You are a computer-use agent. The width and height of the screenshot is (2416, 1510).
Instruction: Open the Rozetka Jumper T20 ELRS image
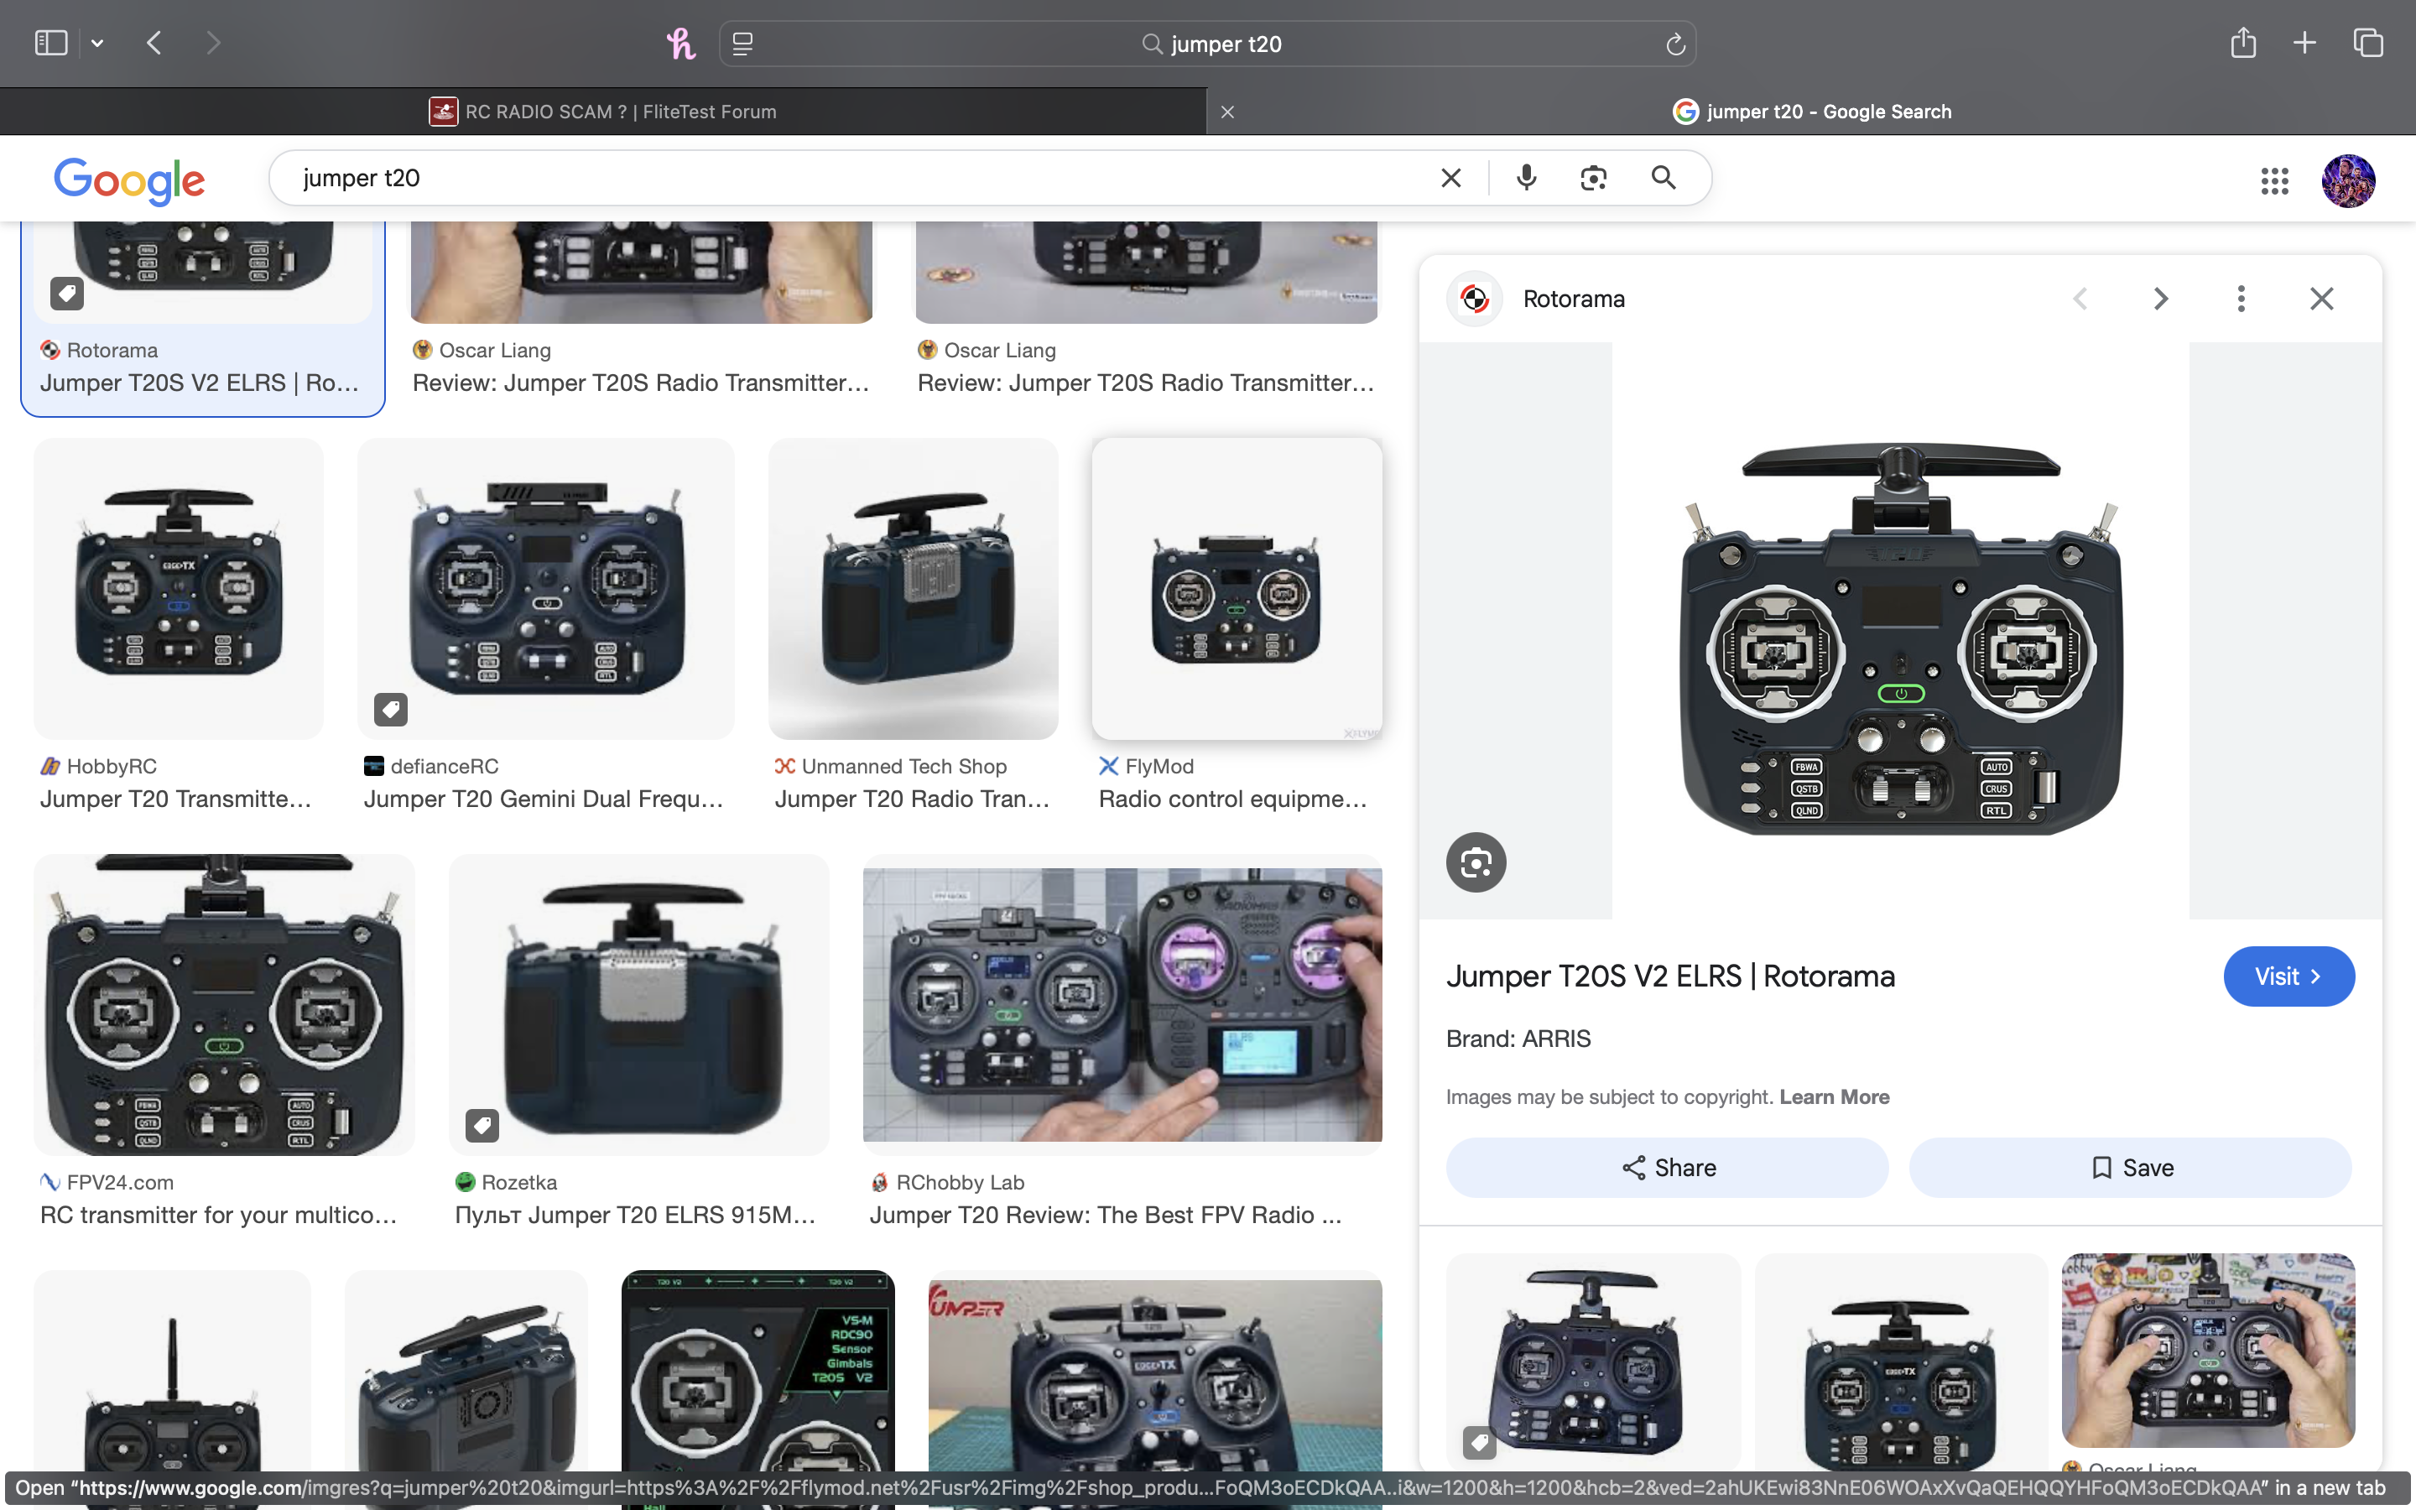(x=639, y=1005)
